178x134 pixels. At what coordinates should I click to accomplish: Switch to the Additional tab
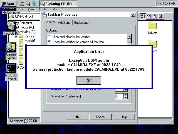(65, 23)
